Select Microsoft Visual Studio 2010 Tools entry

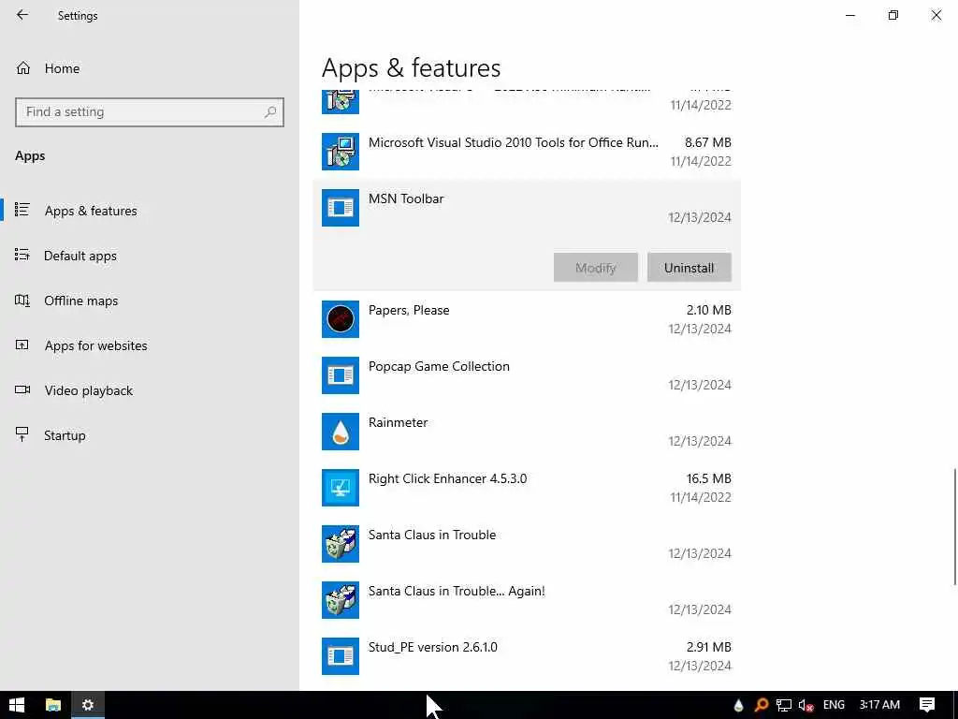tap(527, 152)
